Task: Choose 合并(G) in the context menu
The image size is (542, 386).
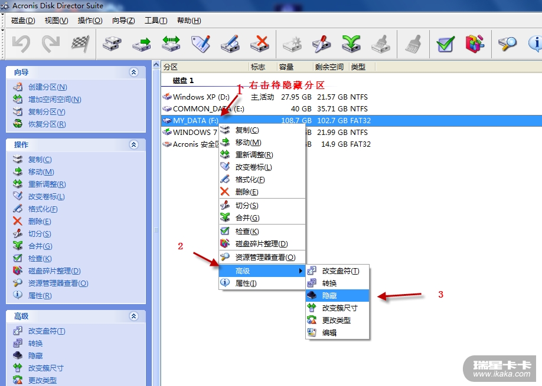Action: (262, 218)
